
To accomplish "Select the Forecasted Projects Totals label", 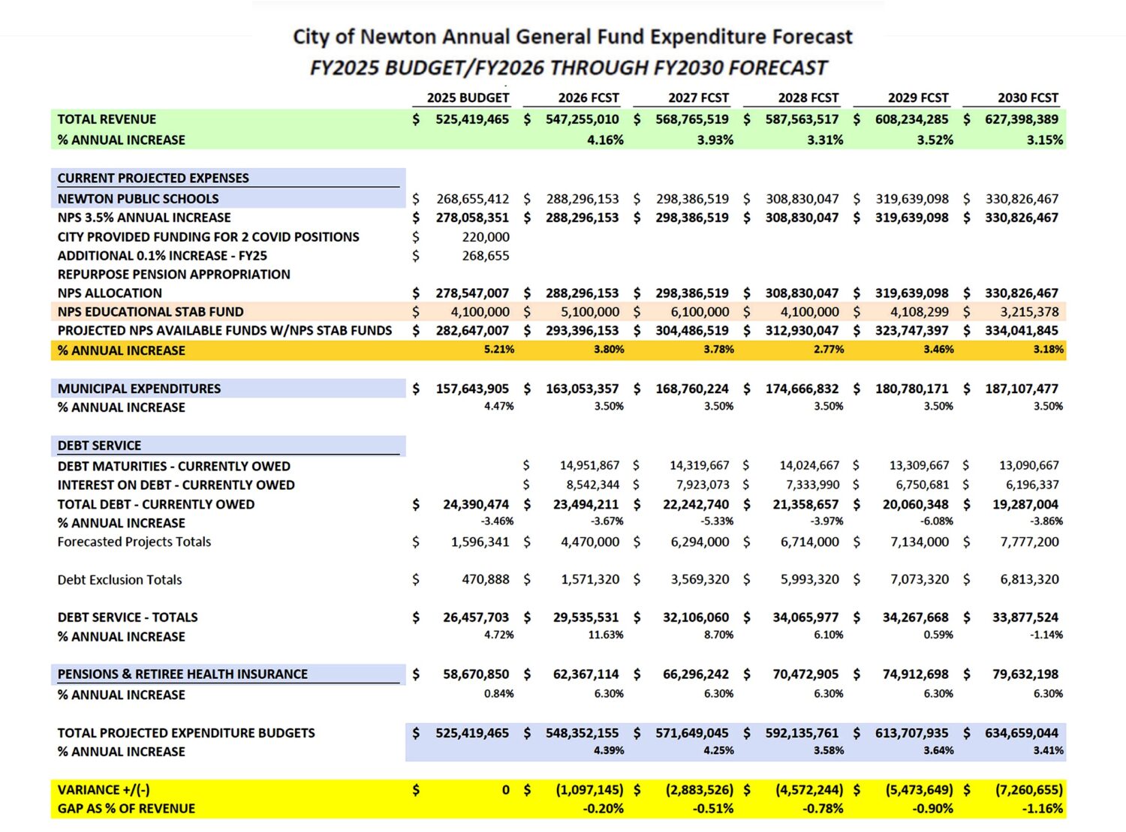I will 134,542.
